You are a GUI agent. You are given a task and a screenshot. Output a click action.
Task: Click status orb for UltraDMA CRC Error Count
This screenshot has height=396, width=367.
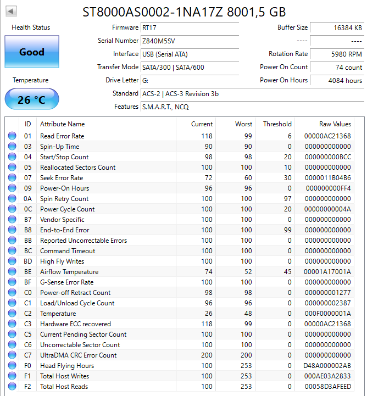(x=12, y=355)
